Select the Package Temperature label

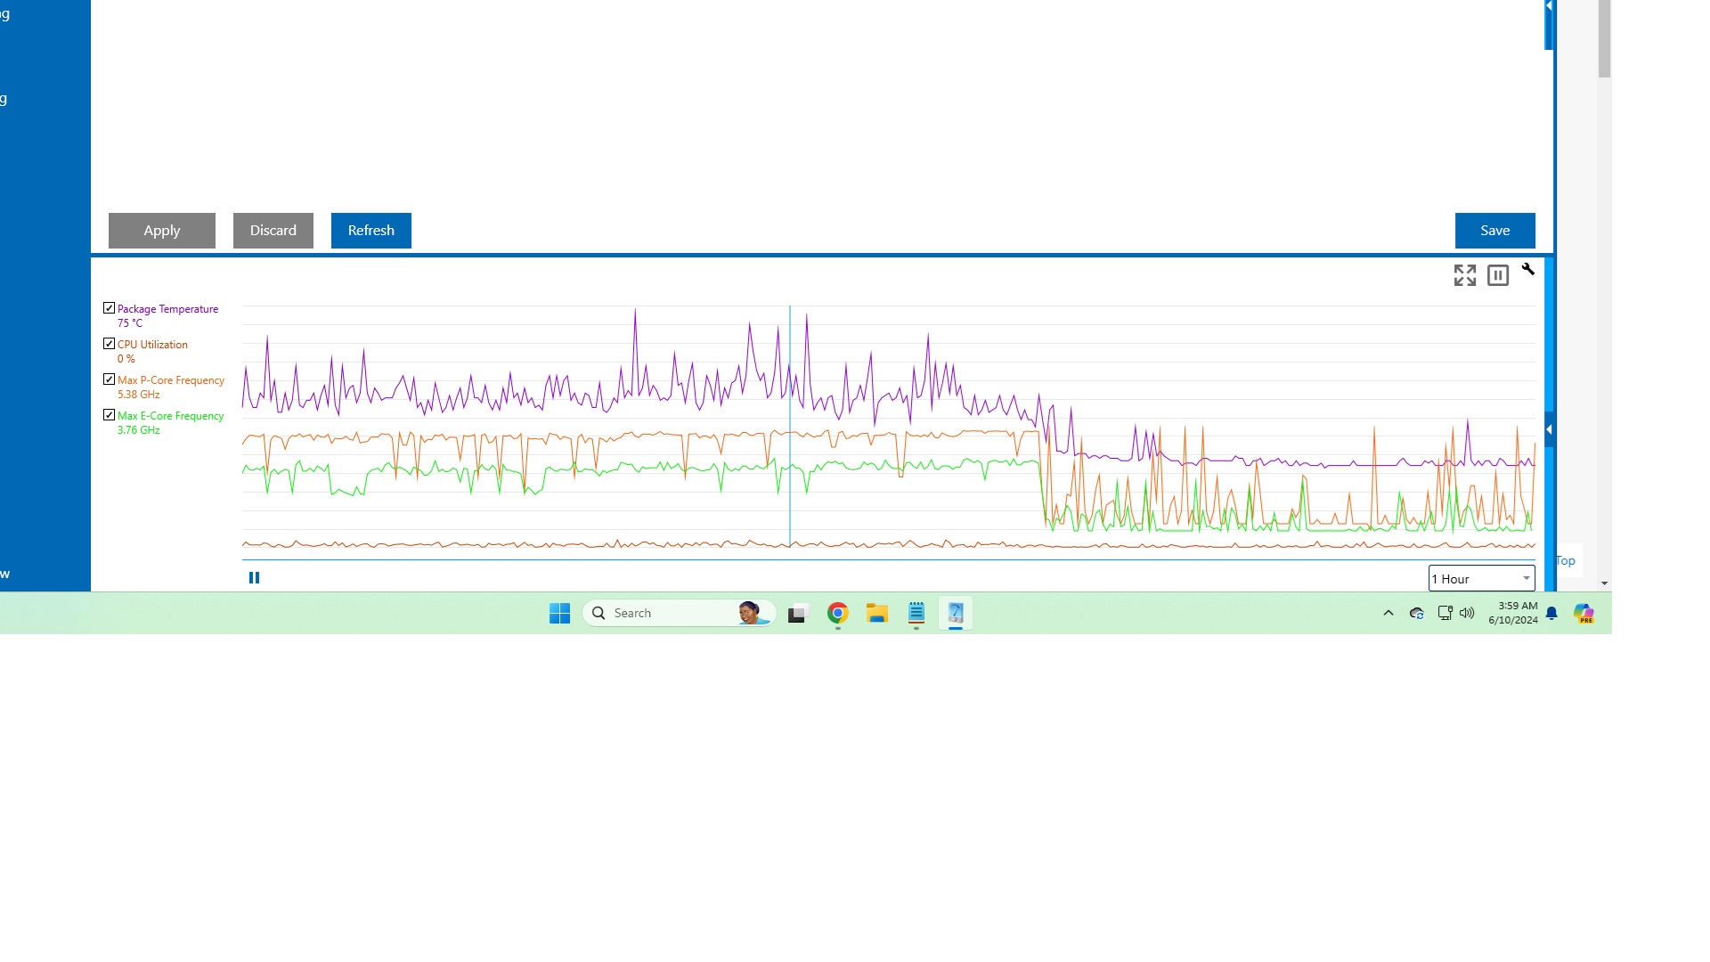[x=167, y=309]
